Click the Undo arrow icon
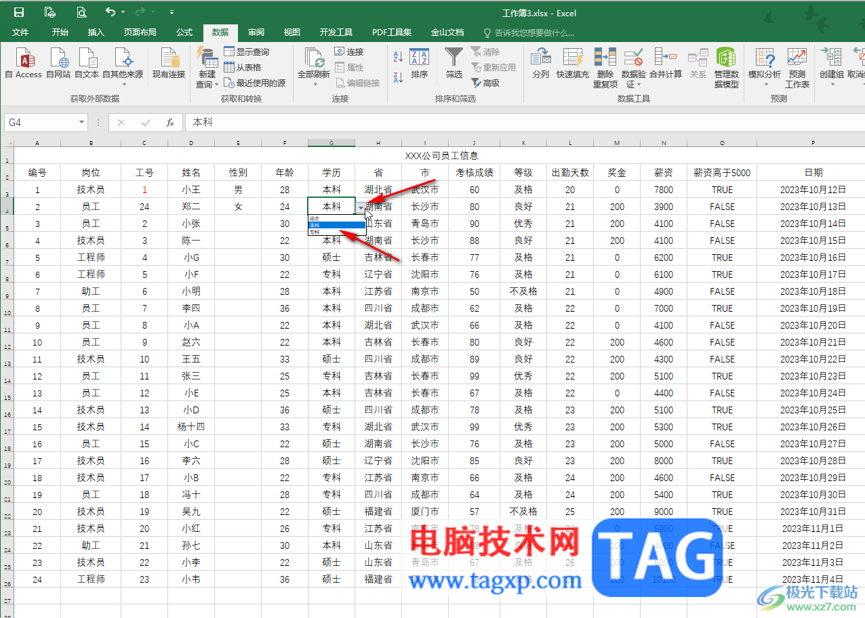Viewport: 865px width, 618px height. click(x=110, y=12)
